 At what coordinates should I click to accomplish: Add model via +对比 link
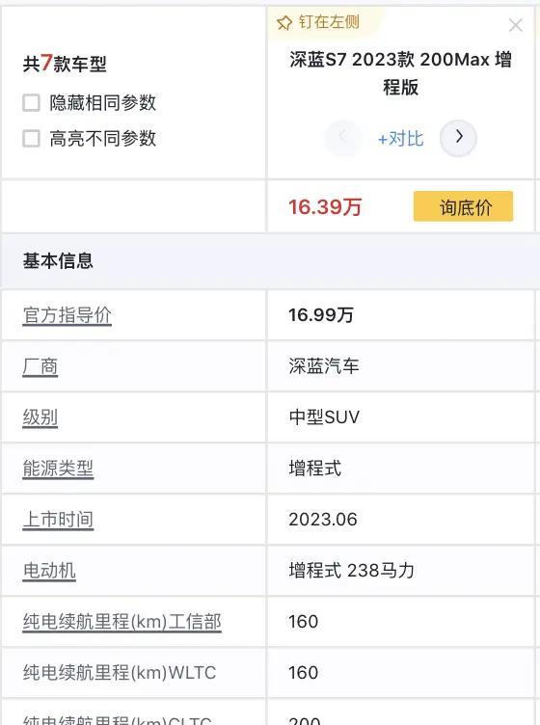400,138
